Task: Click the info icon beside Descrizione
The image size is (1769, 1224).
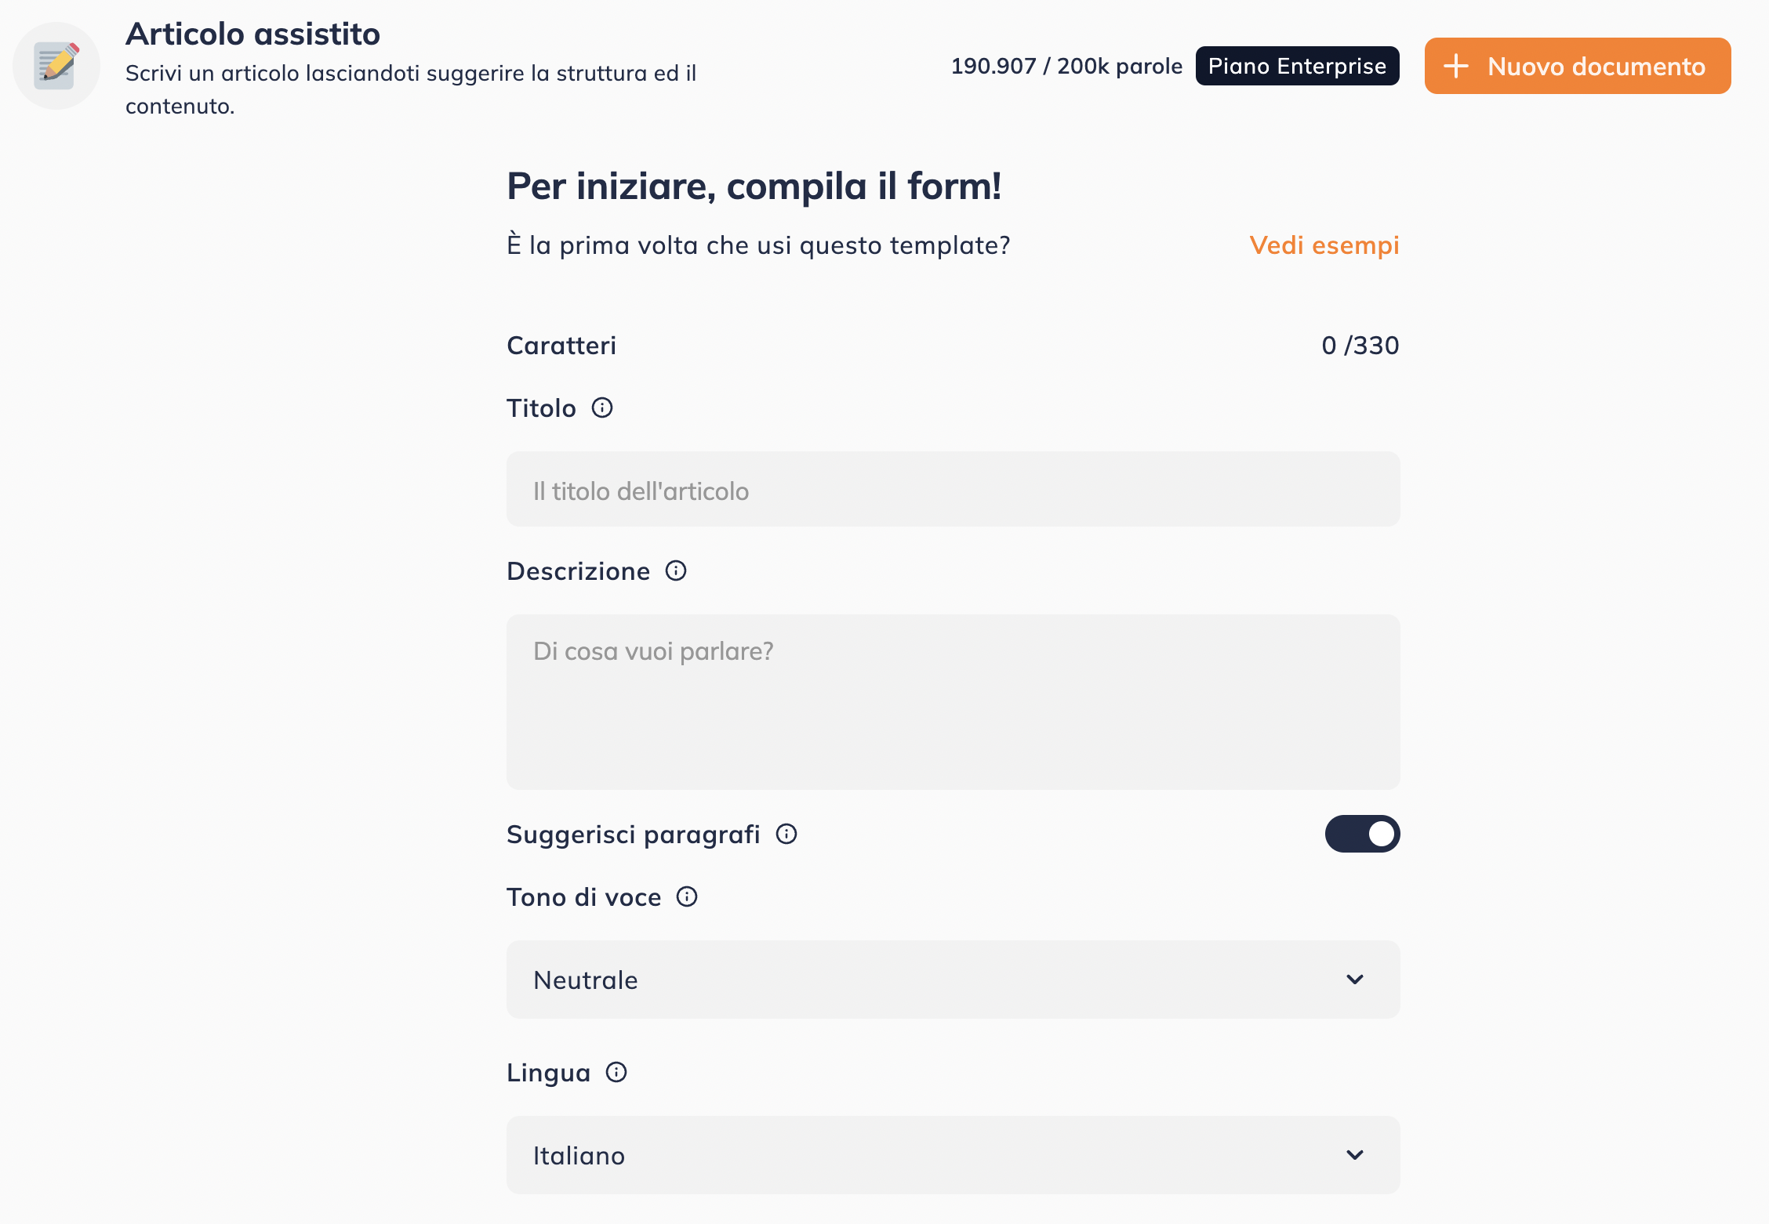Action: (674, 570)
